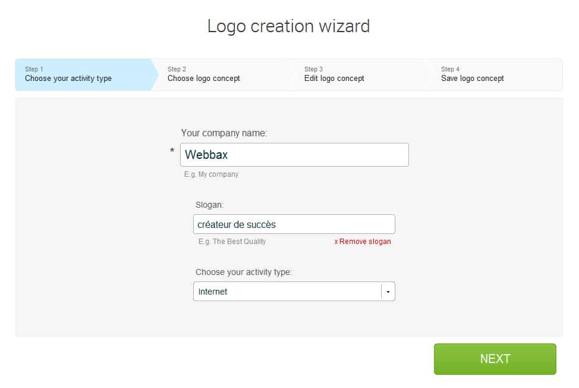Click the 'Your company name:' label
Viewport: 579px width, 388px height.
point(224,133)
